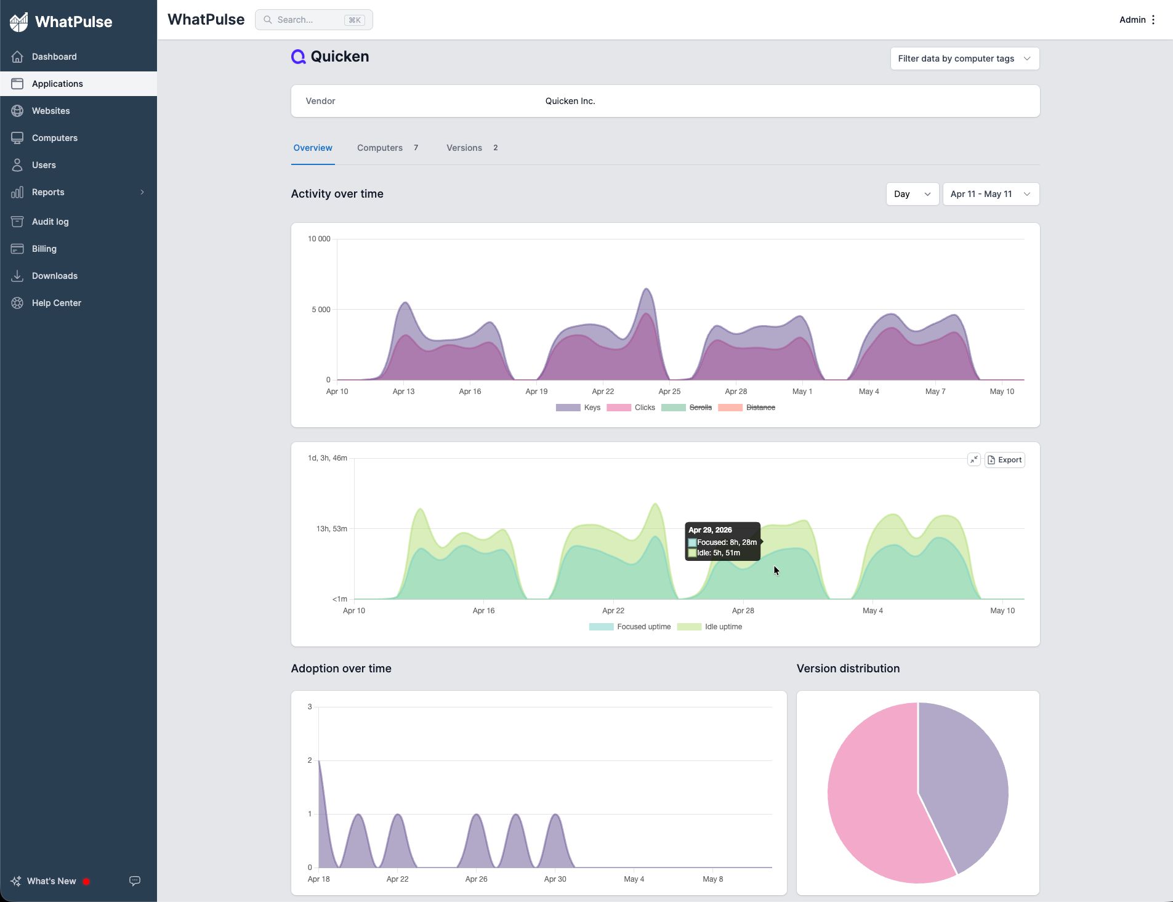1173x902 pixels.
Task: Click the Quicken Inc. vendor value
Action: (x=570, y=101)
